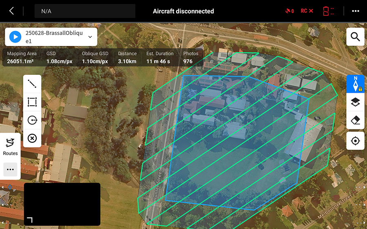Tap the RC disconnected indicator
Screen dimensions: 367x229
click(x=307, y=11)
